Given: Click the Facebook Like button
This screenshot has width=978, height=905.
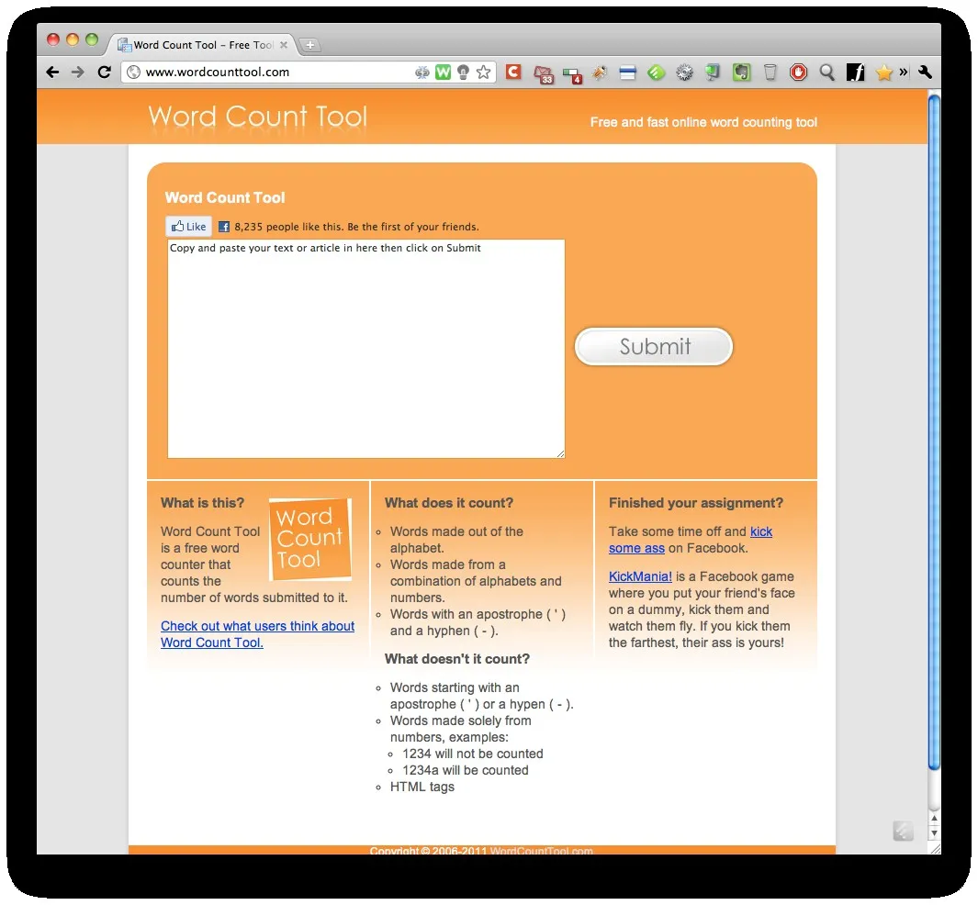Looking at the screenshot, I should (189, 227).
